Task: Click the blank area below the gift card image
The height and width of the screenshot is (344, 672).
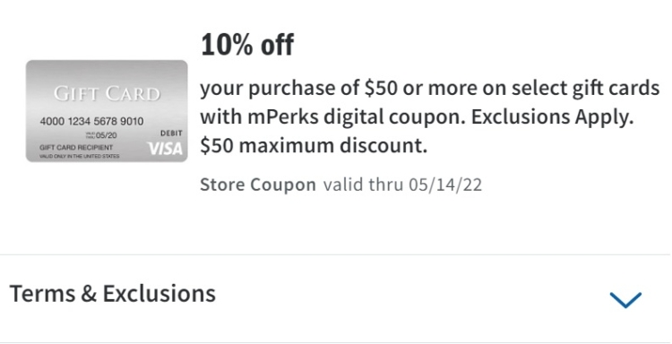Action: [x=107, y=206]
